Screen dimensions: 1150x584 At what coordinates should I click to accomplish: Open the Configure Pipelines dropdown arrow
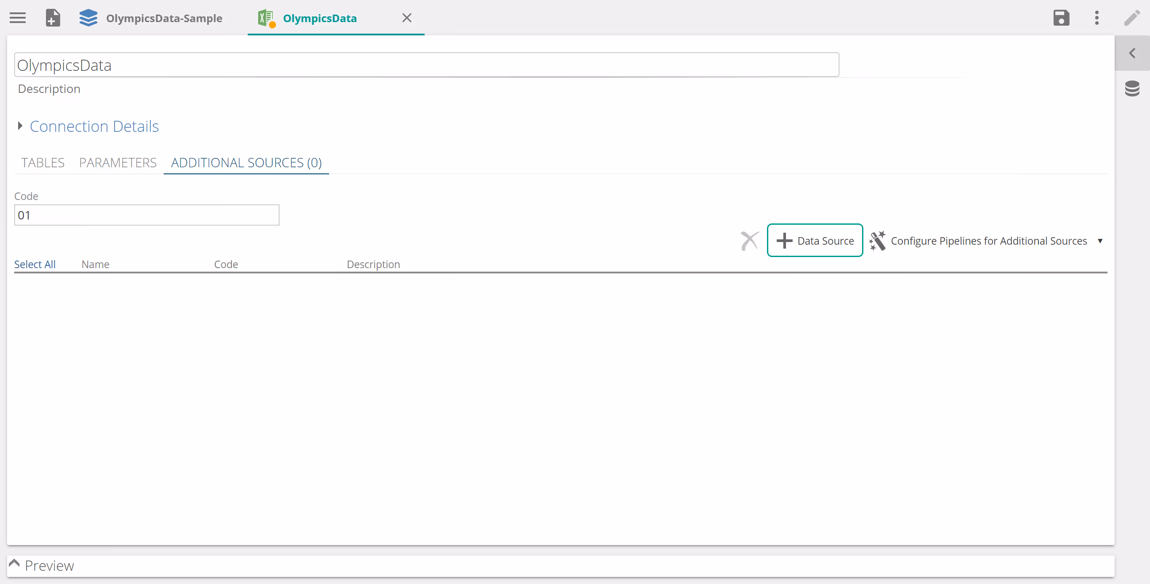(1100, 241)
